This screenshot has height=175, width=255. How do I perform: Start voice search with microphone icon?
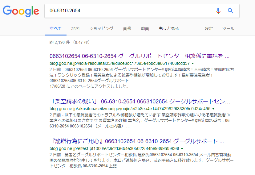218,11
